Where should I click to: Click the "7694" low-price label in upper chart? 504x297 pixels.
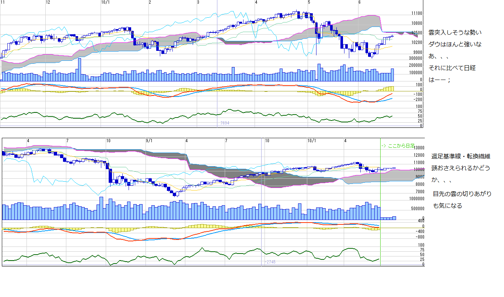(x=225, y=123)
